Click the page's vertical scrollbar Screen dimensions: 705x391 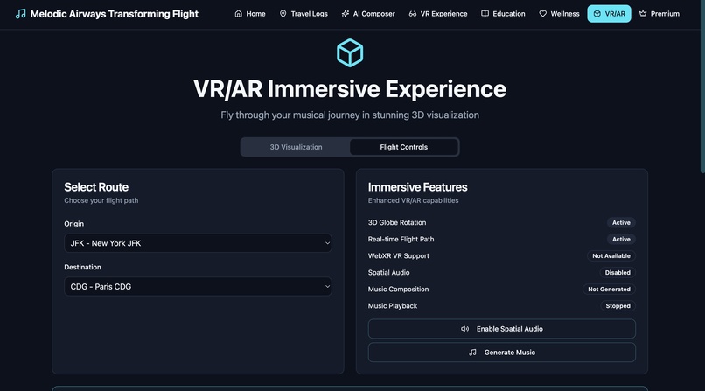702,87
